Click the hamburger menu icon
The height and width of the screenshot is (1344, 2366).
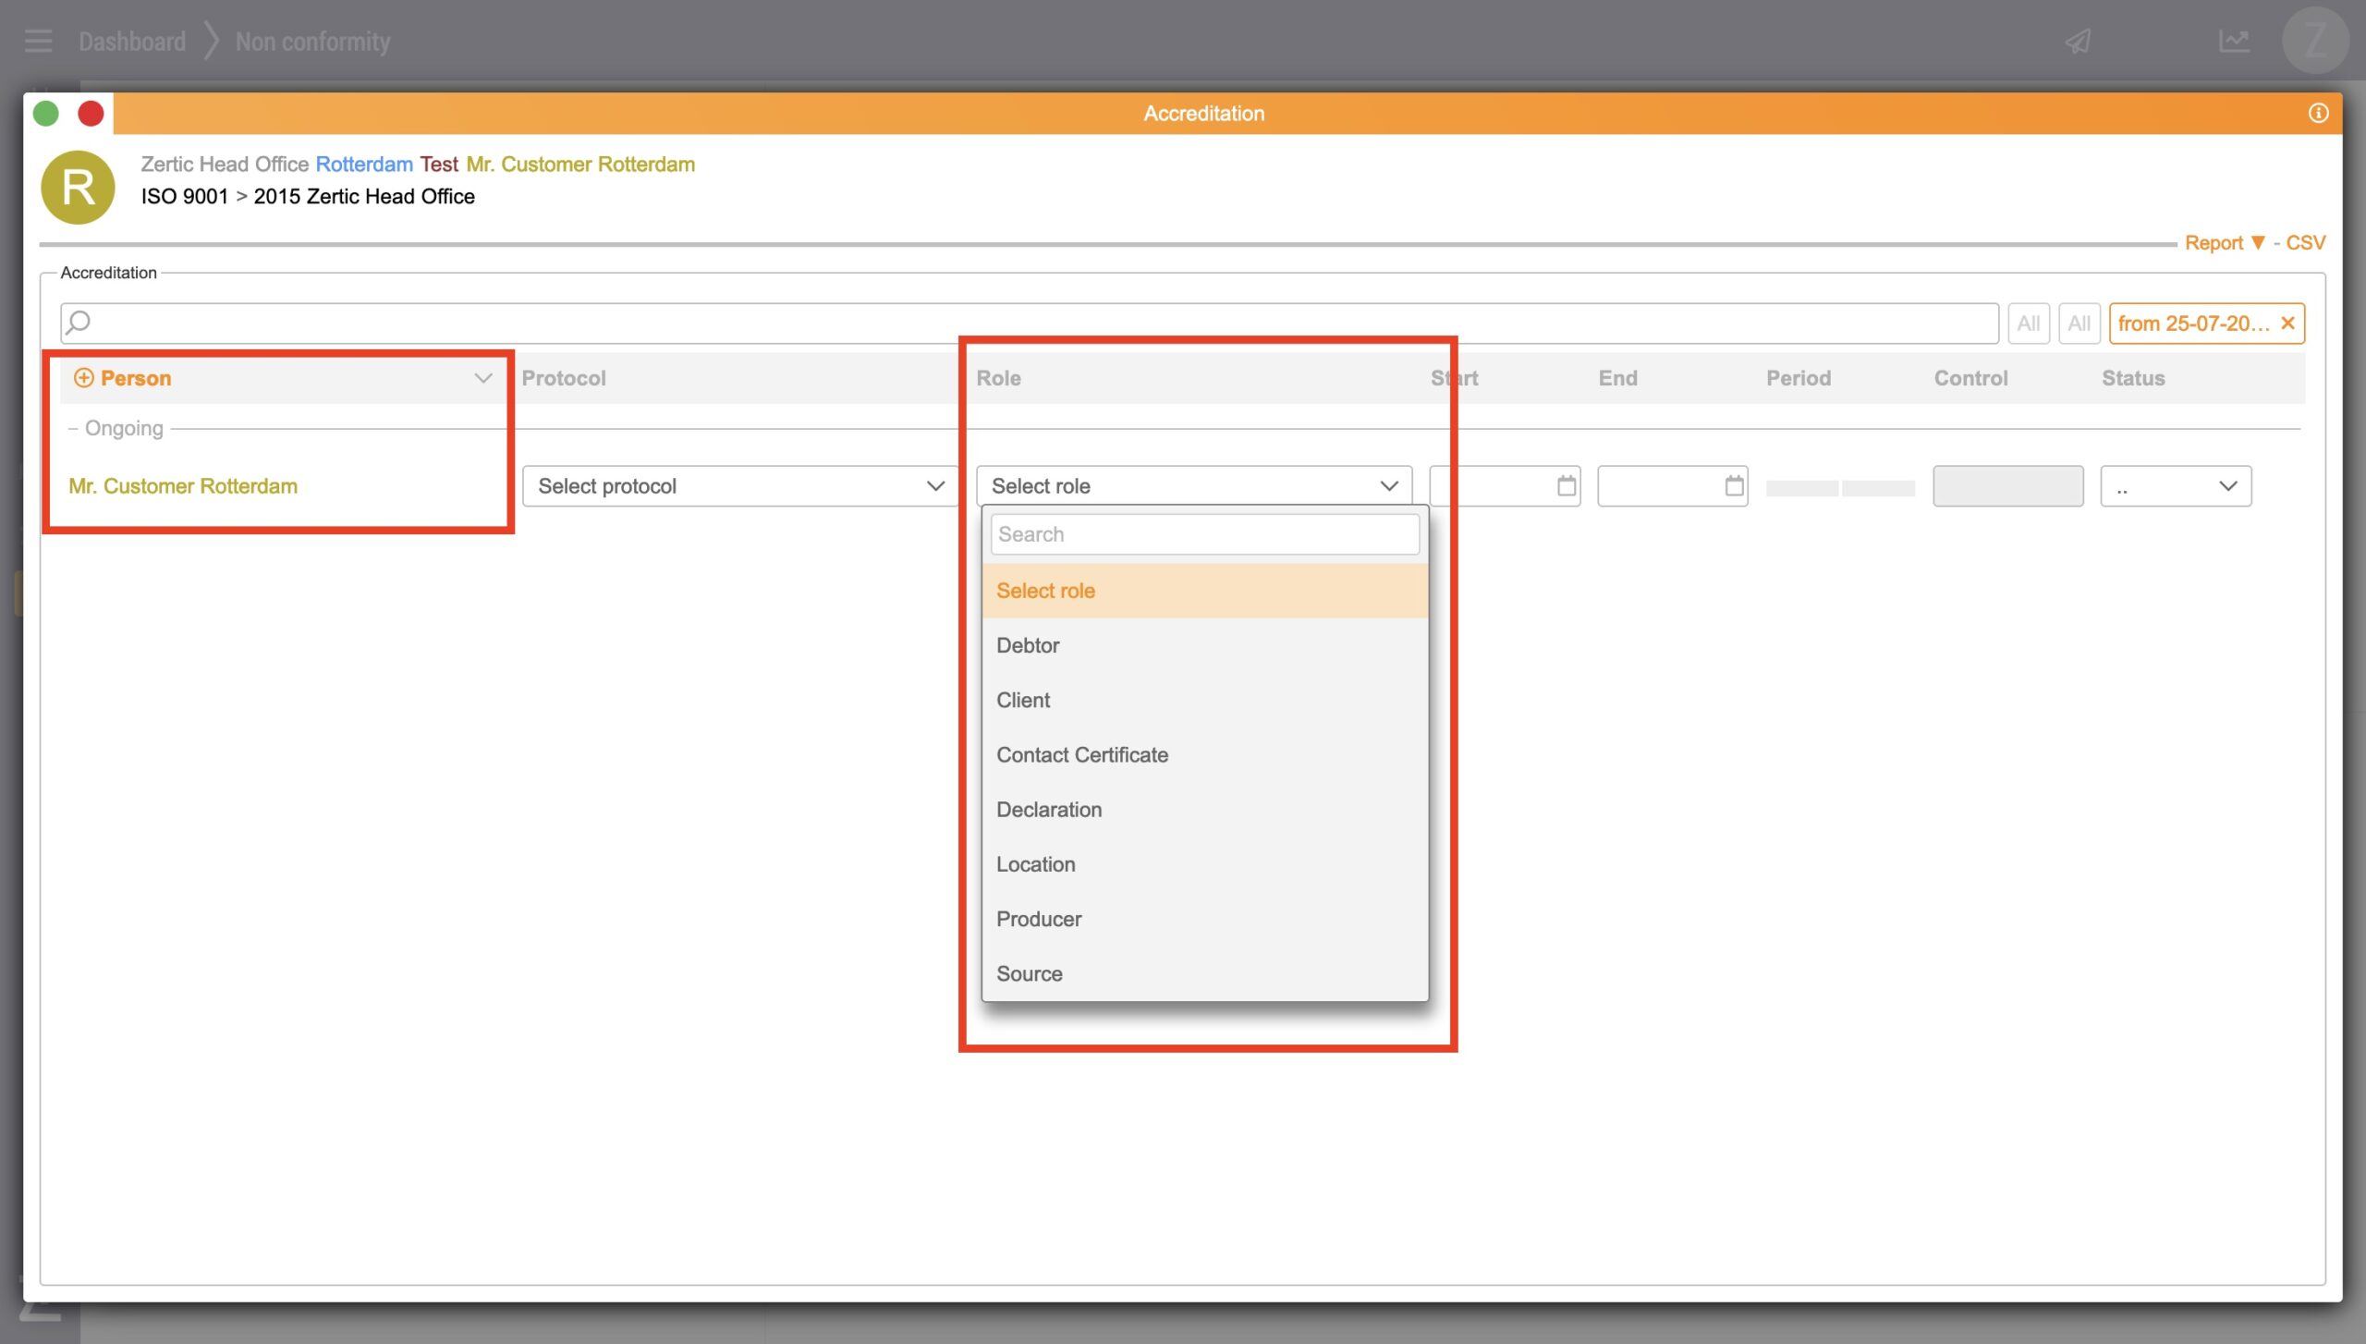(38, 42)
